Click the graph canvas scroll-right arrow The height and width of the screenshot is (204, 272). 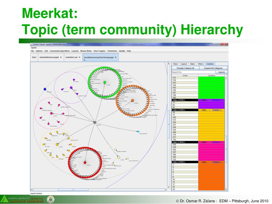(166, 190)
